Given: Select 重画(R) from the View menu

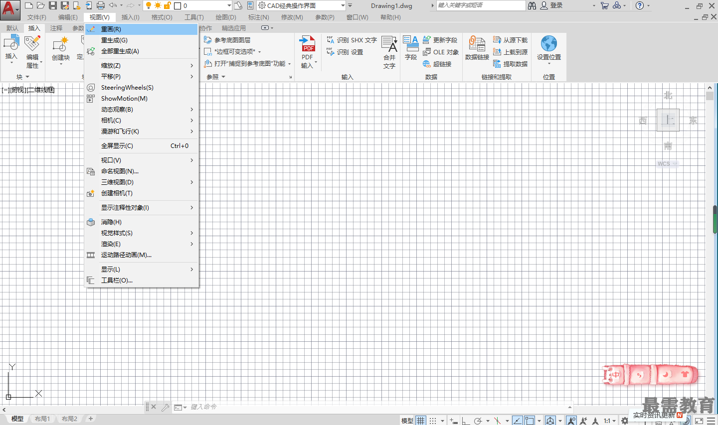Looking at the screenshot, I should [142, 29].
